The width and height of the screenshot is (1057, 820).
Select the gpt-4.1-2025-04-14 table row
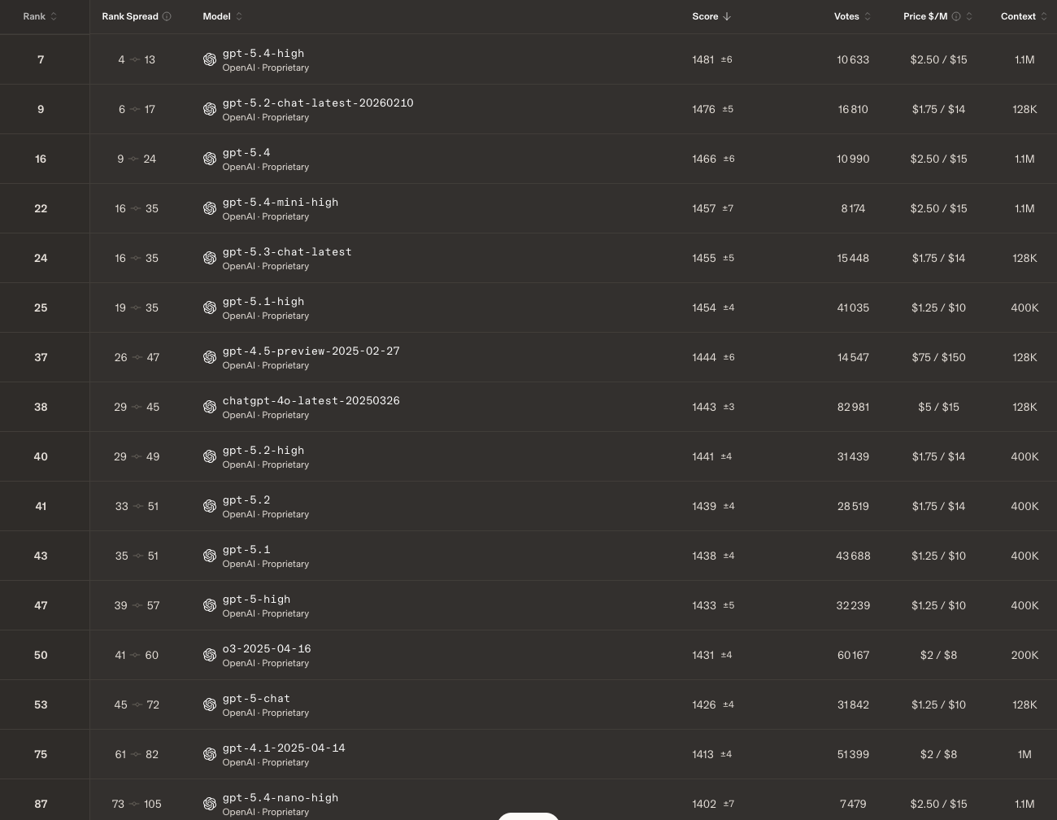(x=528, y=754)
